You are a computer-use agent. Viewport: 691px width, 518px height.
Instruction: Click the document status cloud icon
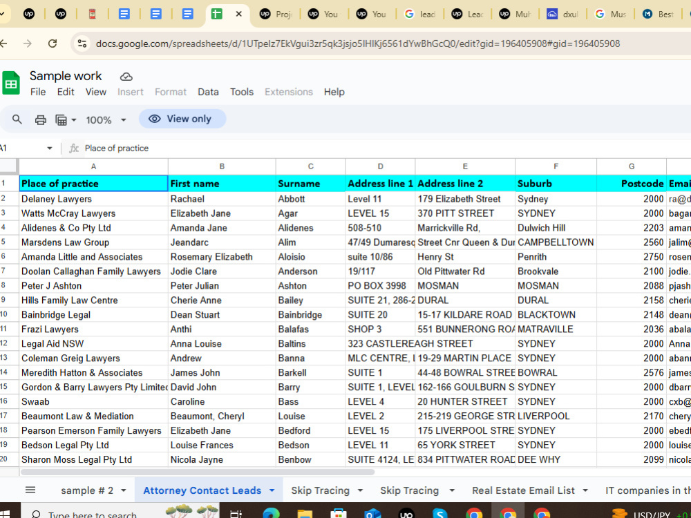[126, 77]
